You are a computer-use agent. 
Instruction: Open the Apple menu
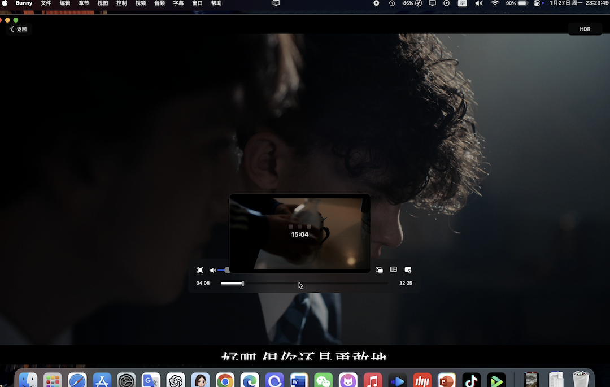click(x=5, y=3)
